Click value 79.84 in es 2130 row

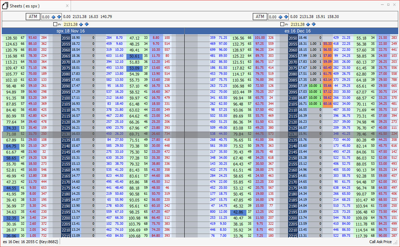tap(238, 134)
